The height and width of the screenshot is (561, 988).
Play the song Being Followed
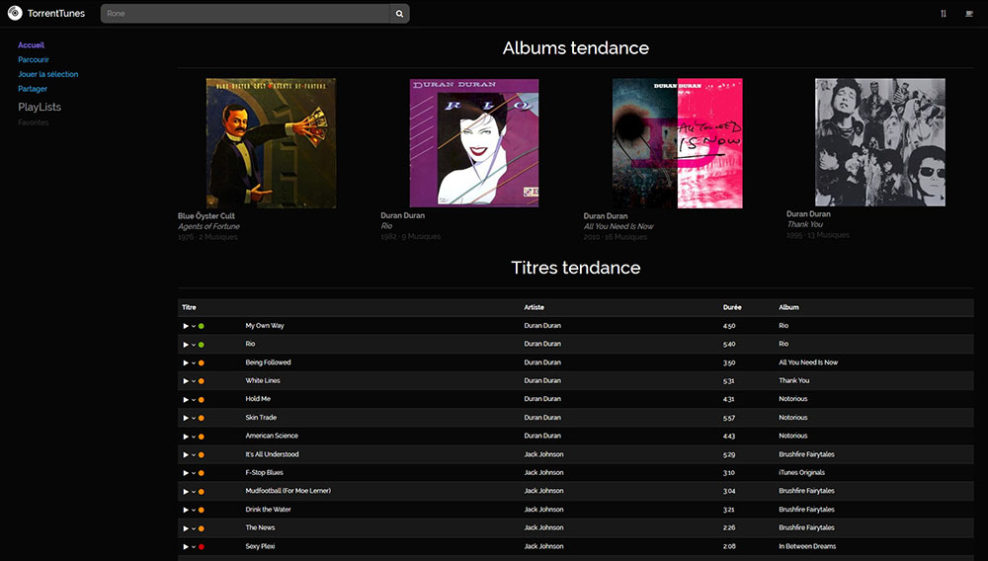pos(186,362)
